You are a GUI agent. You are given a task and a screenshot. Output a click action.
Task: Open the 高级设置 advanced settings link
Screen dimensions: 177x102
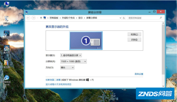tap(139, 74)
